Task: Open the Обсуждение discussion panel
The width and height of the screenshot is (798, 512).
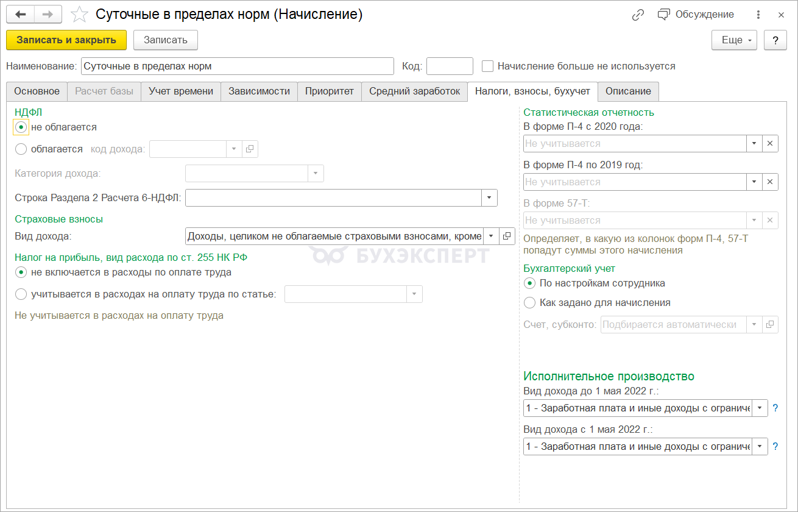Action: tap(696, 15)
